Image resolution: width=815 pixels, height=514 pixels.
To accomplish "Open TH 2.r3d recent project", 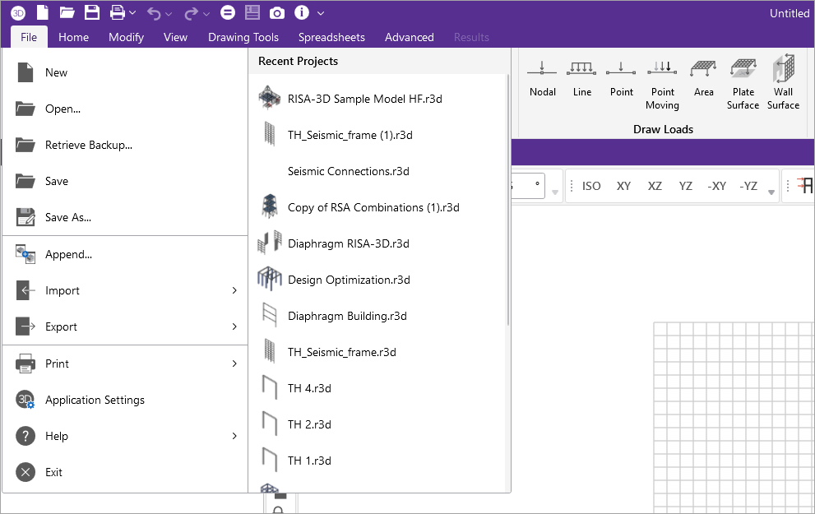I will pos(377,424).
